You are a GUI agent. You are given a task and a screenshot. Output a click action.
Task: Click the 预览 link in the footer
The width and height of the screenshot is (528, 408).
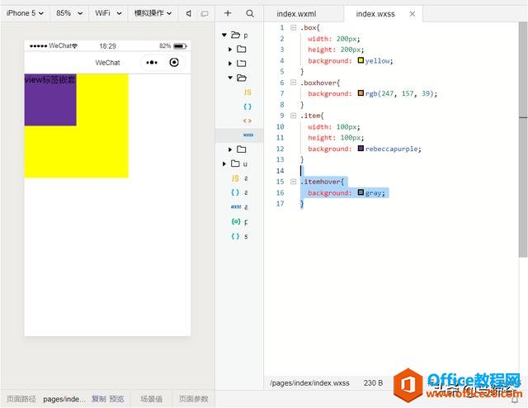pyautogui.click(x=116, y=399)
